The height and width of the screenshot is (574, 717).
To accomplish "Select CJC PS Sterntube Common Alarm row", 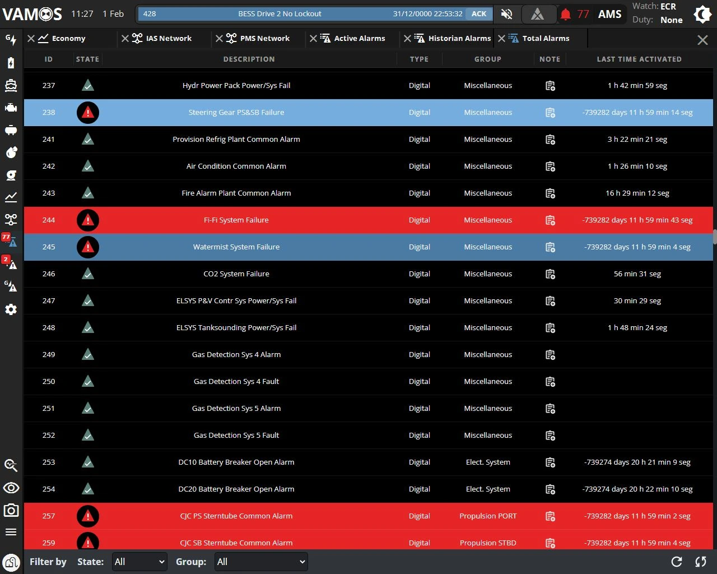I will click(x=369, y=516).
